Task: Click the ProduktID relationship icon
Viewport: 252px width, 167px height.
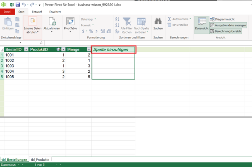Action: click(x=58, y=49)
